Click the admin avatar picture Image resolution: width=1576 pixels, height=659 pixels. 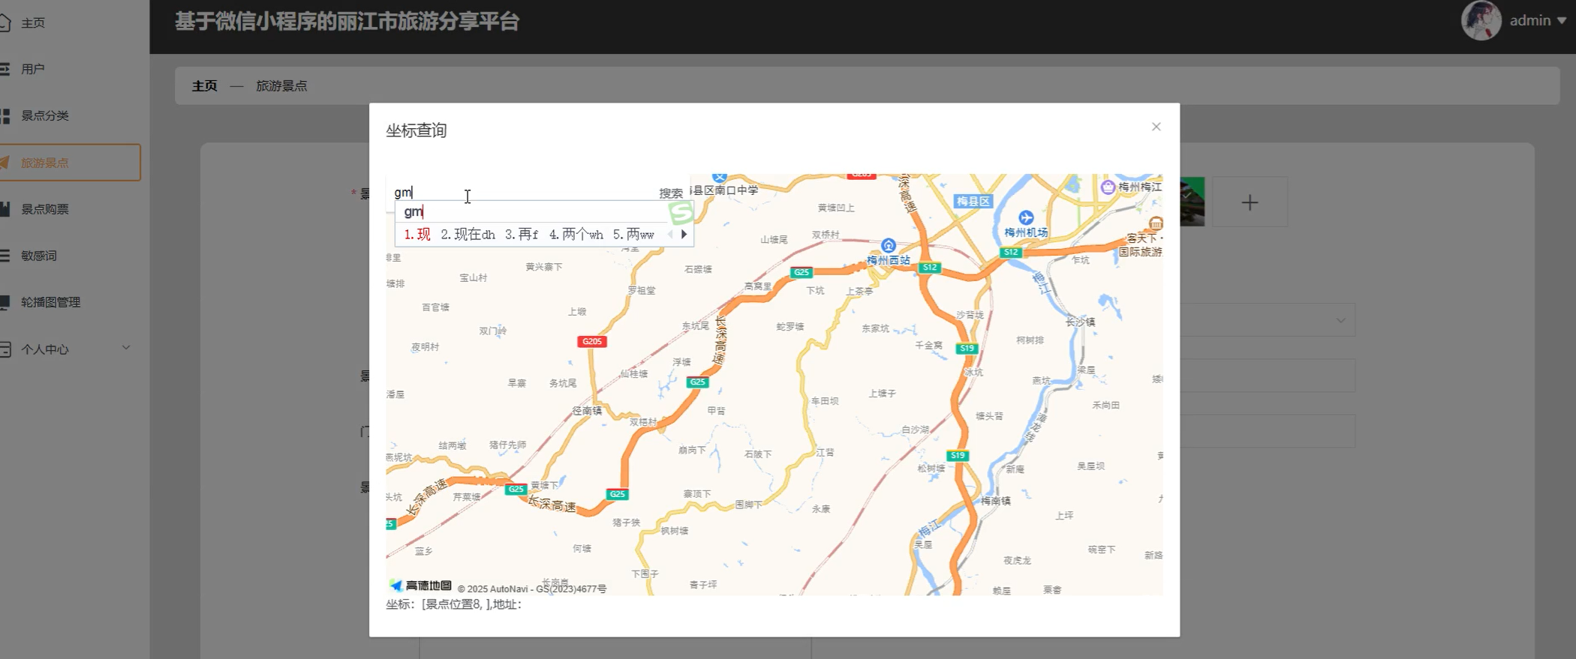(x=1481, y=20)
